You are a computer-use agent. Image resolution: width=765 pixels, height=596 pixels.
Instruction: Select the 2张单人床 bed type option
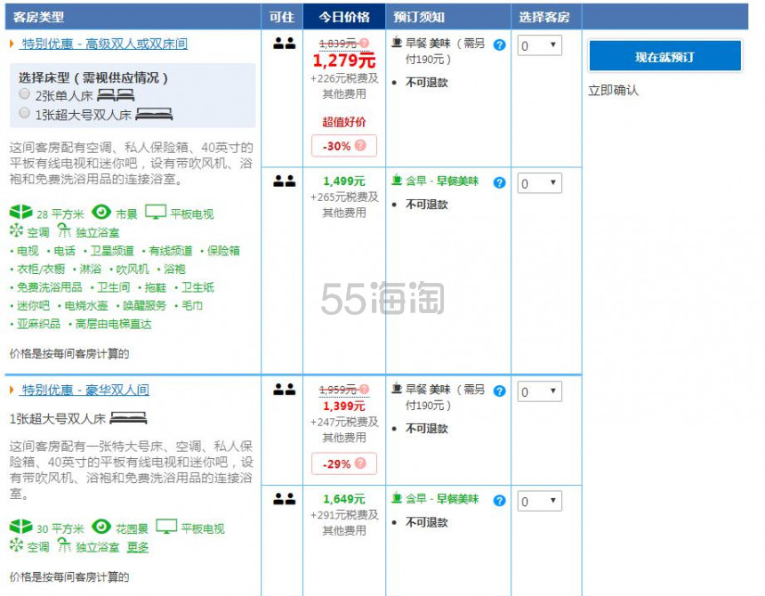(x=25, y=94)
